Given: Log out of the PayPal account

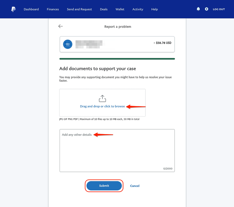Looking at the screenshot, I should (x=219, y=9).
